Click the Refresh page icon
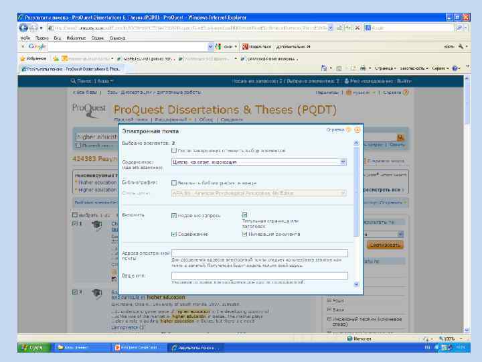 [x=348, y=27]
